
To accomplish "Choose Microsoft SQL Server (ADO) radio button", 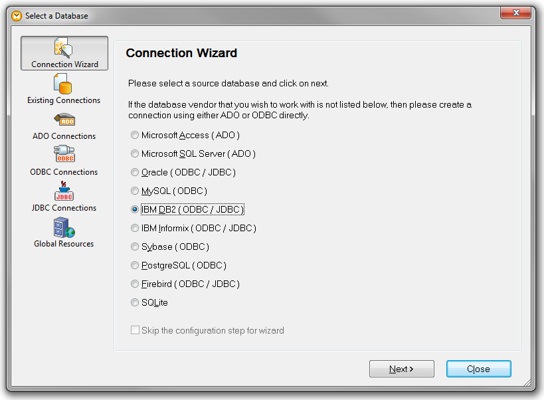I will pyautogui.click(x=135, y=153).
